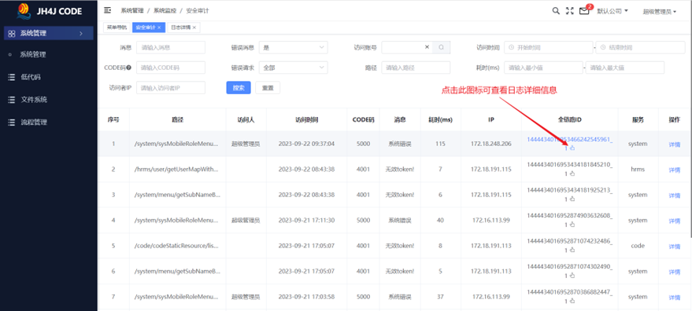This screenshot has width=692, height=311.
Task: Click IP cell 172.18.248.206
Action: click(490, 144)
